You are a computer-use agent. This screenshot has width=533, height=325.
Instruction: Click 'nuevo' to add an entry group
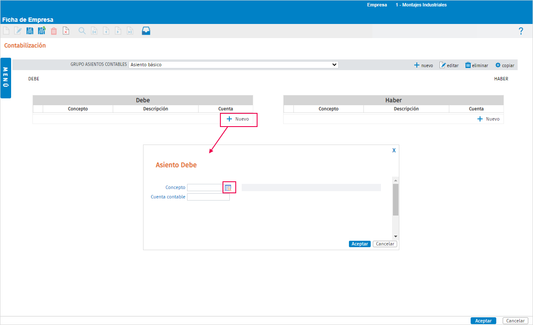point(423,65)
